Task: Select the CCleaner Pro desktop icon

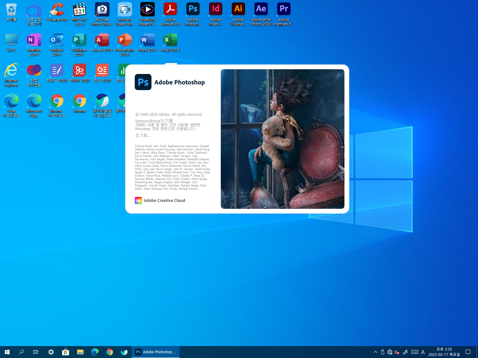Action: point(57,13)
